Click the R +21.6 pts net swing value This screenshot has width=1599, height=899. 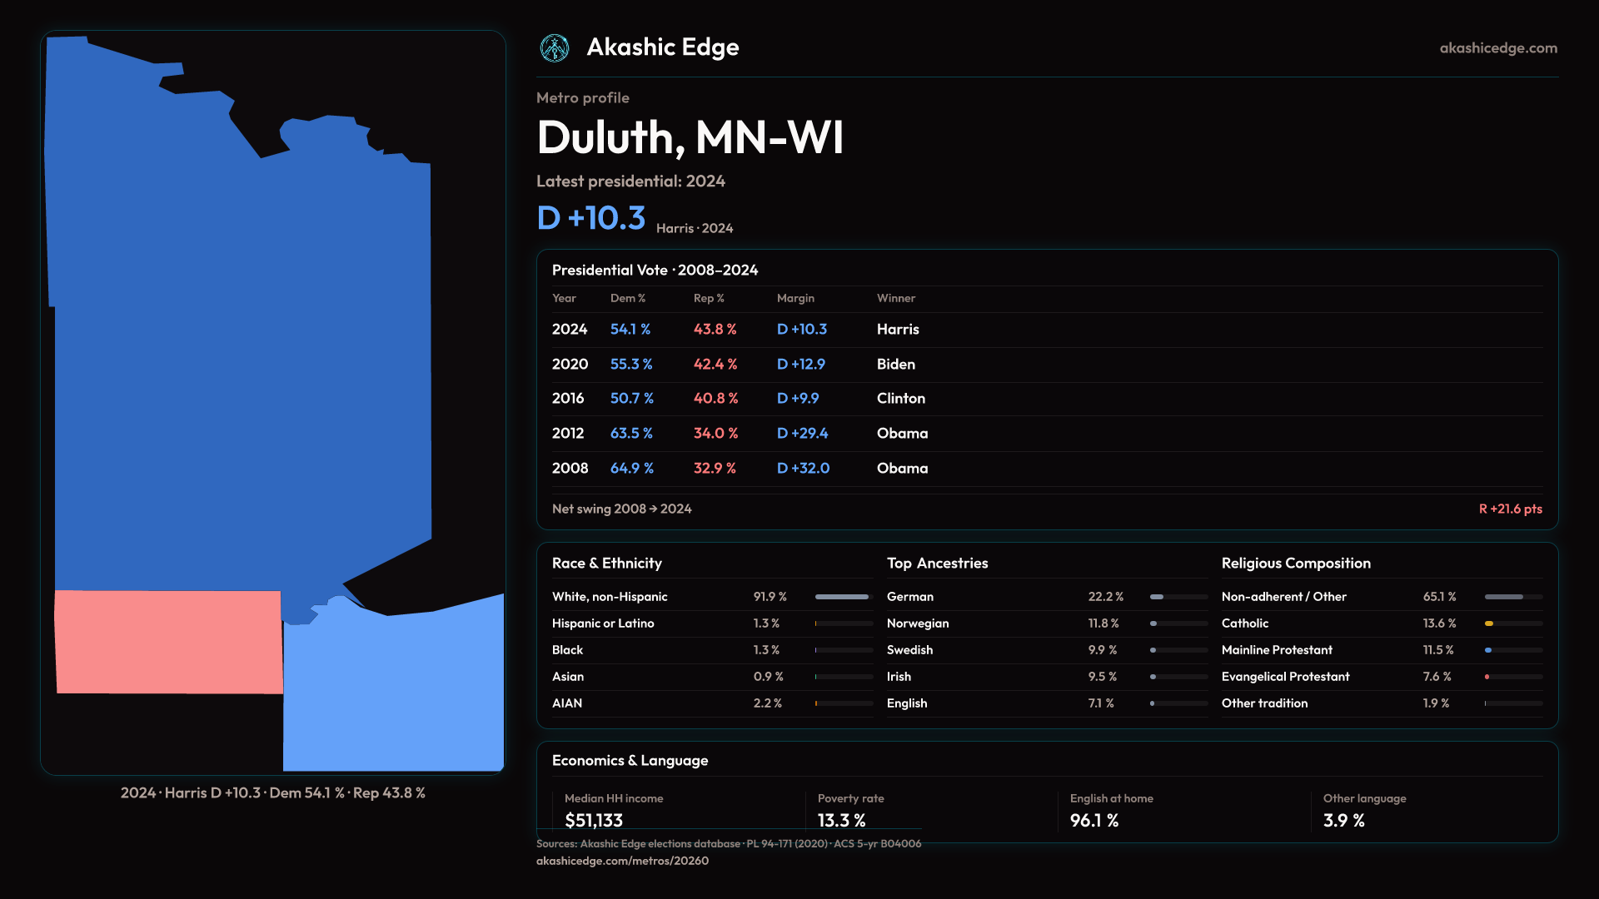pyautogui.click(x=1510, y=509)
